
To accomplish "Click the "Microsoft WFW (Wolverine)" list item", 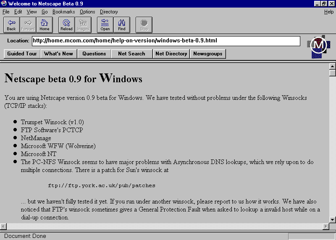I will [58, 146].
